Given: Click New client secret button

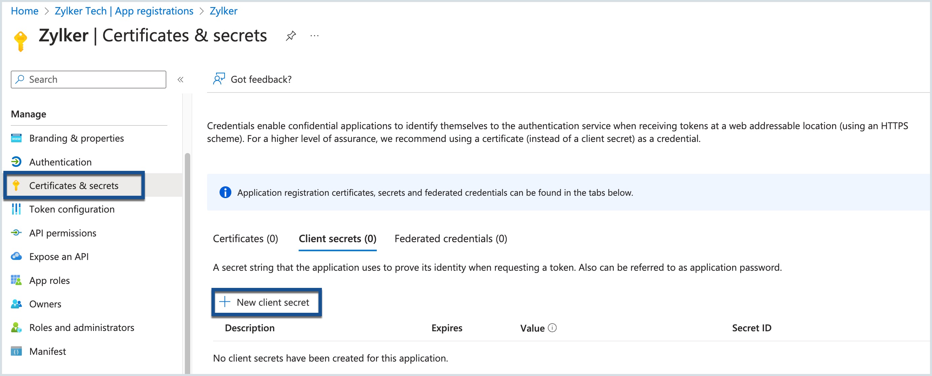Looking at the screenshot, I should [x=266, y=302].
